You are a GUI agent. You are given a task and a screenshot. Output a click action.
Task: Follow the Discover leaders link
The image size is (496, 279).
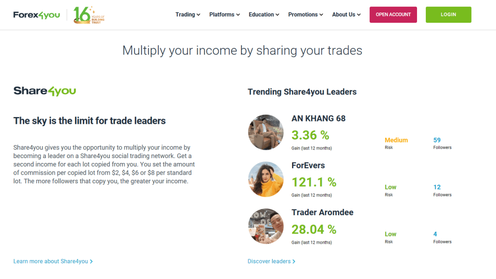tap(271, 261)
